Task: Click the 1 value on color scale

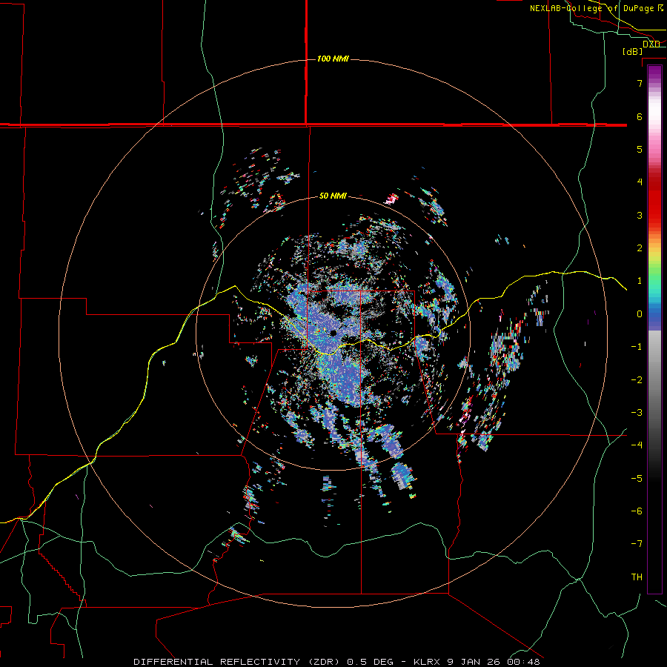Action: click(x=640, y=281)
